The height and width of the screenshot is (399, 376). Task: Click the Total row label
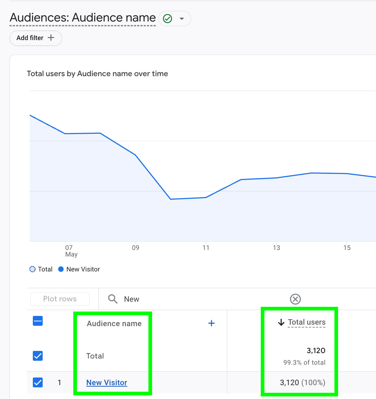coord(95,356)
